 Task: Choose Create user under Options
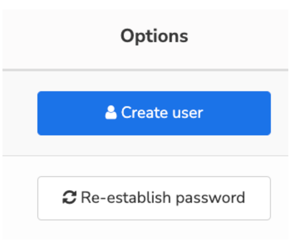click(154, 113)
